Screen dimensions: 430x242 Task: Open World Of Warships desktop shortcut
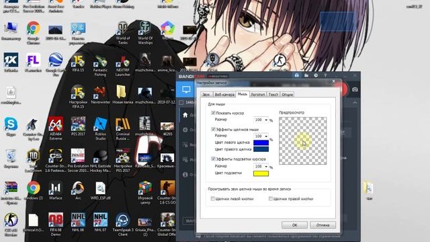145,33
